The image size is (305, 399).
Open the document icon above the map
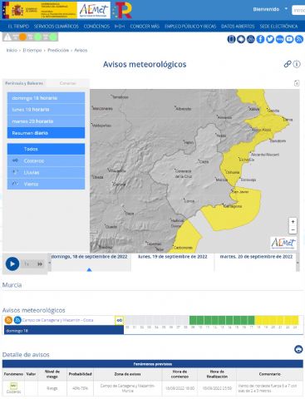(x=297, y=83)
